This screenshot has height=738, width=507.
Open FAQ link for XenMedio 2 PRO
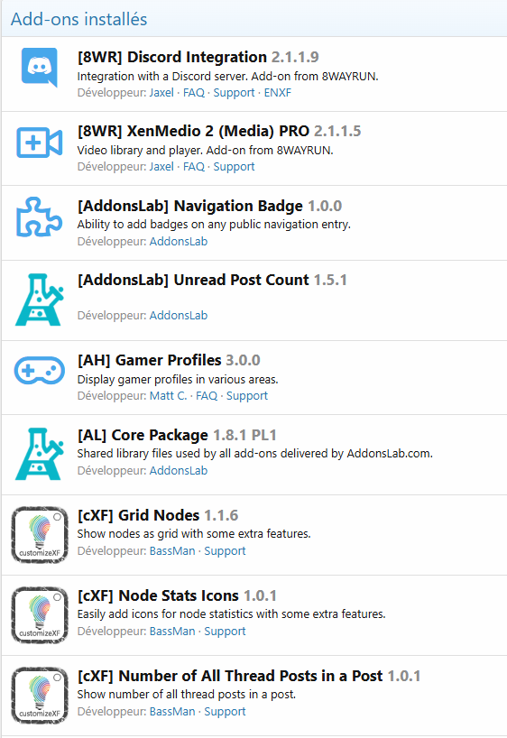pyautogui.click(x=193, y=167)
